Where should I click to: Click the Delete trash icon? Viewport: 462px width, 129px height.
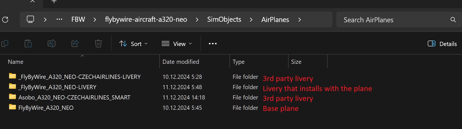click(98, 44)
